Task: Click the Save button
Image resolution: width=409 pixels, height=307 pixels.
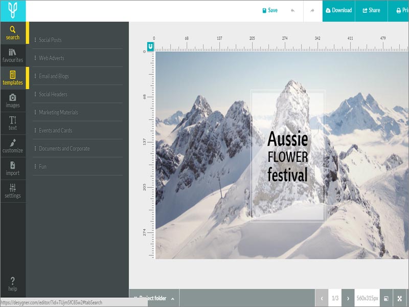Action: coord(269,10)
